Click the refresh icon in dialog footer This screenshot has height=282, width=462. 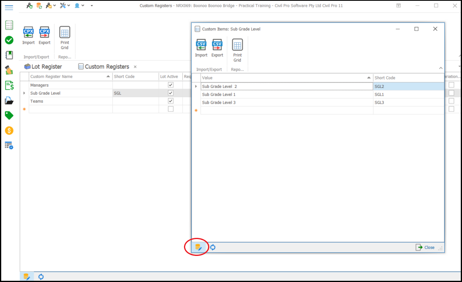[213, 248]
